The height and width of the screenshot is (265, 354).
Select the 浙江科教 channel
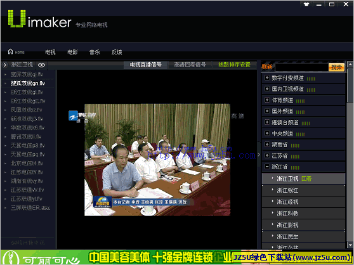[x=303, y=214]
